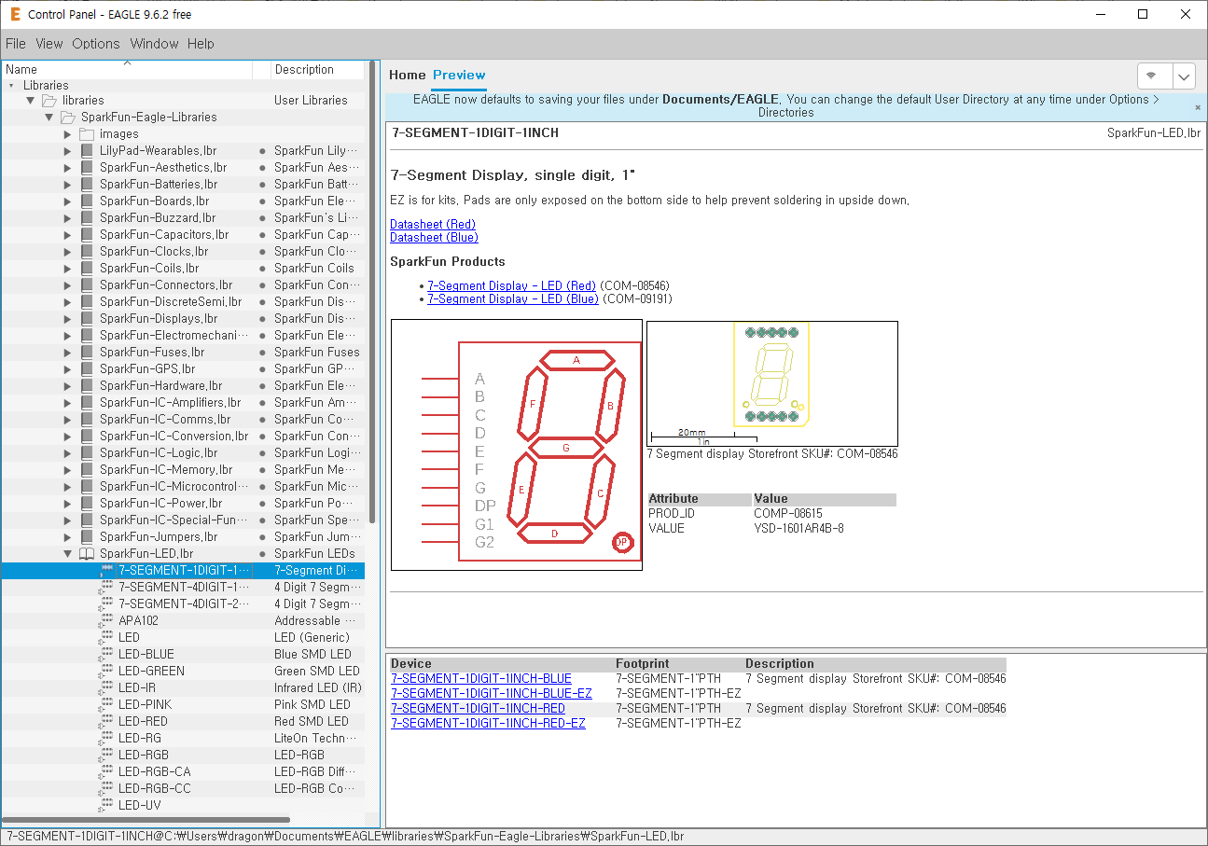Click device icon next to LED-PINK
The height and width of the screenshot is (846, 1208).
tap(105, 704)
